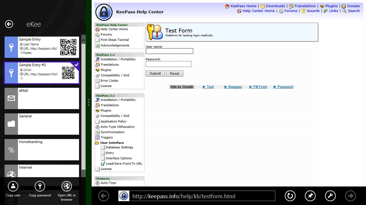
Task: Click browser forward arrow button
Action: (350, 196)
